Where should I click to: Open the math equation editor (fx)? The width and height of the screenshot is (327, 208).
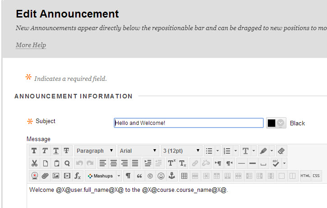(x=78, y=176)
